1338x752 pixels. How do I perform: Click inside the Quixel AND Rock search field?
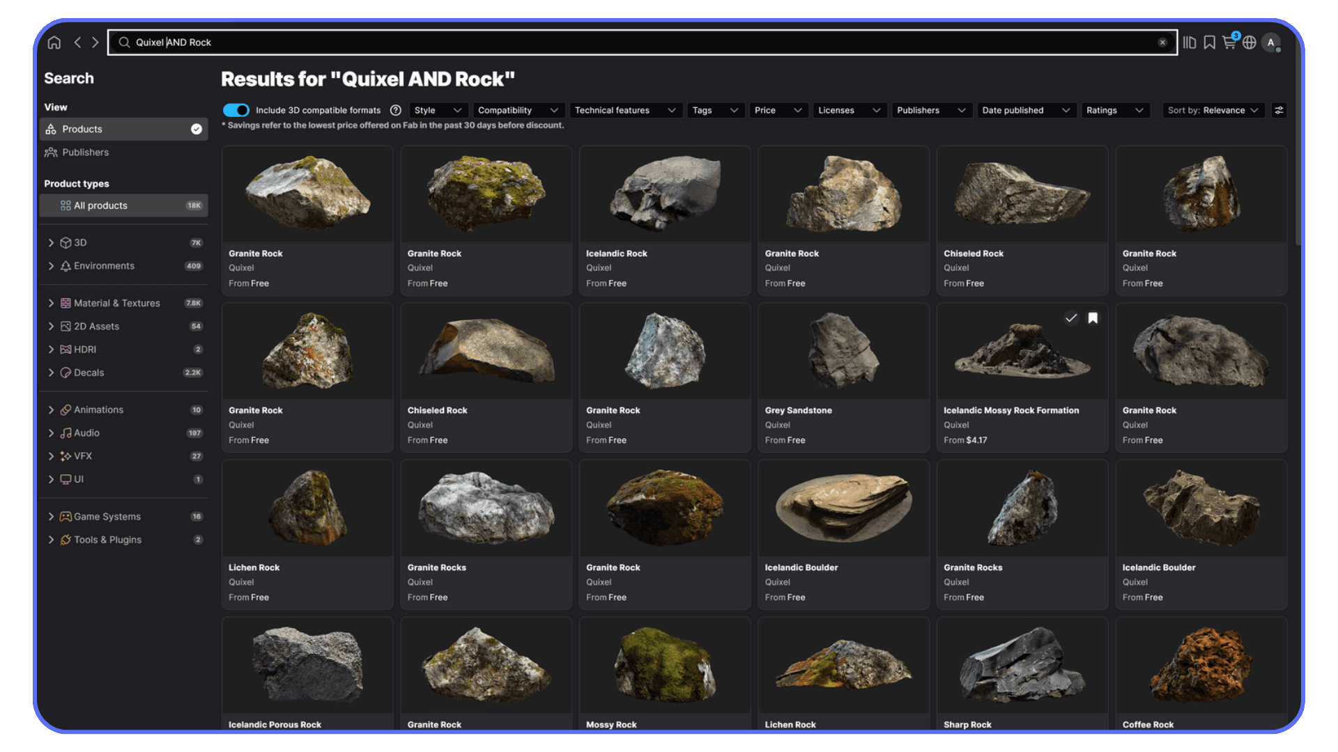coord(641,42)
